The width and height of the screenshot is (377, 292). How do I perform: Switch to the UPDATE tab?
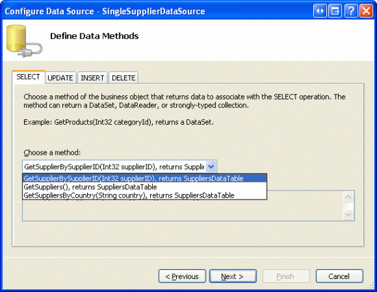(x=60, y=78)
